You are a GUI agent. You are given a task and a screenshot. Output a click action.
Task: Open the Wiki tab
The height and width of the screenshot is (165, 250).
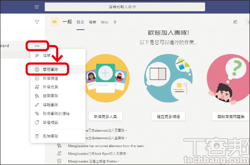105,22
